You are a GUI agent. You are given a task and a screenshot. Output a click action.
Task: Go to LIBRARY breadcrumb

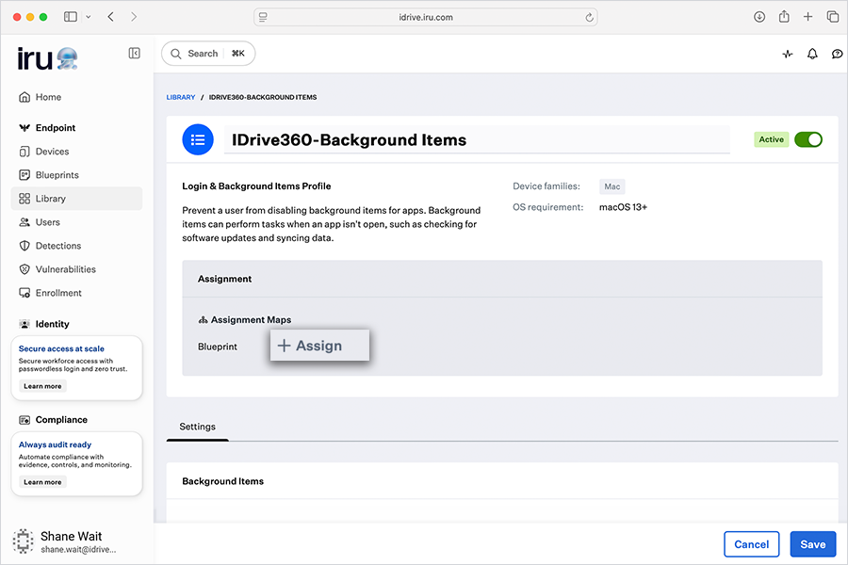[181, 97]
